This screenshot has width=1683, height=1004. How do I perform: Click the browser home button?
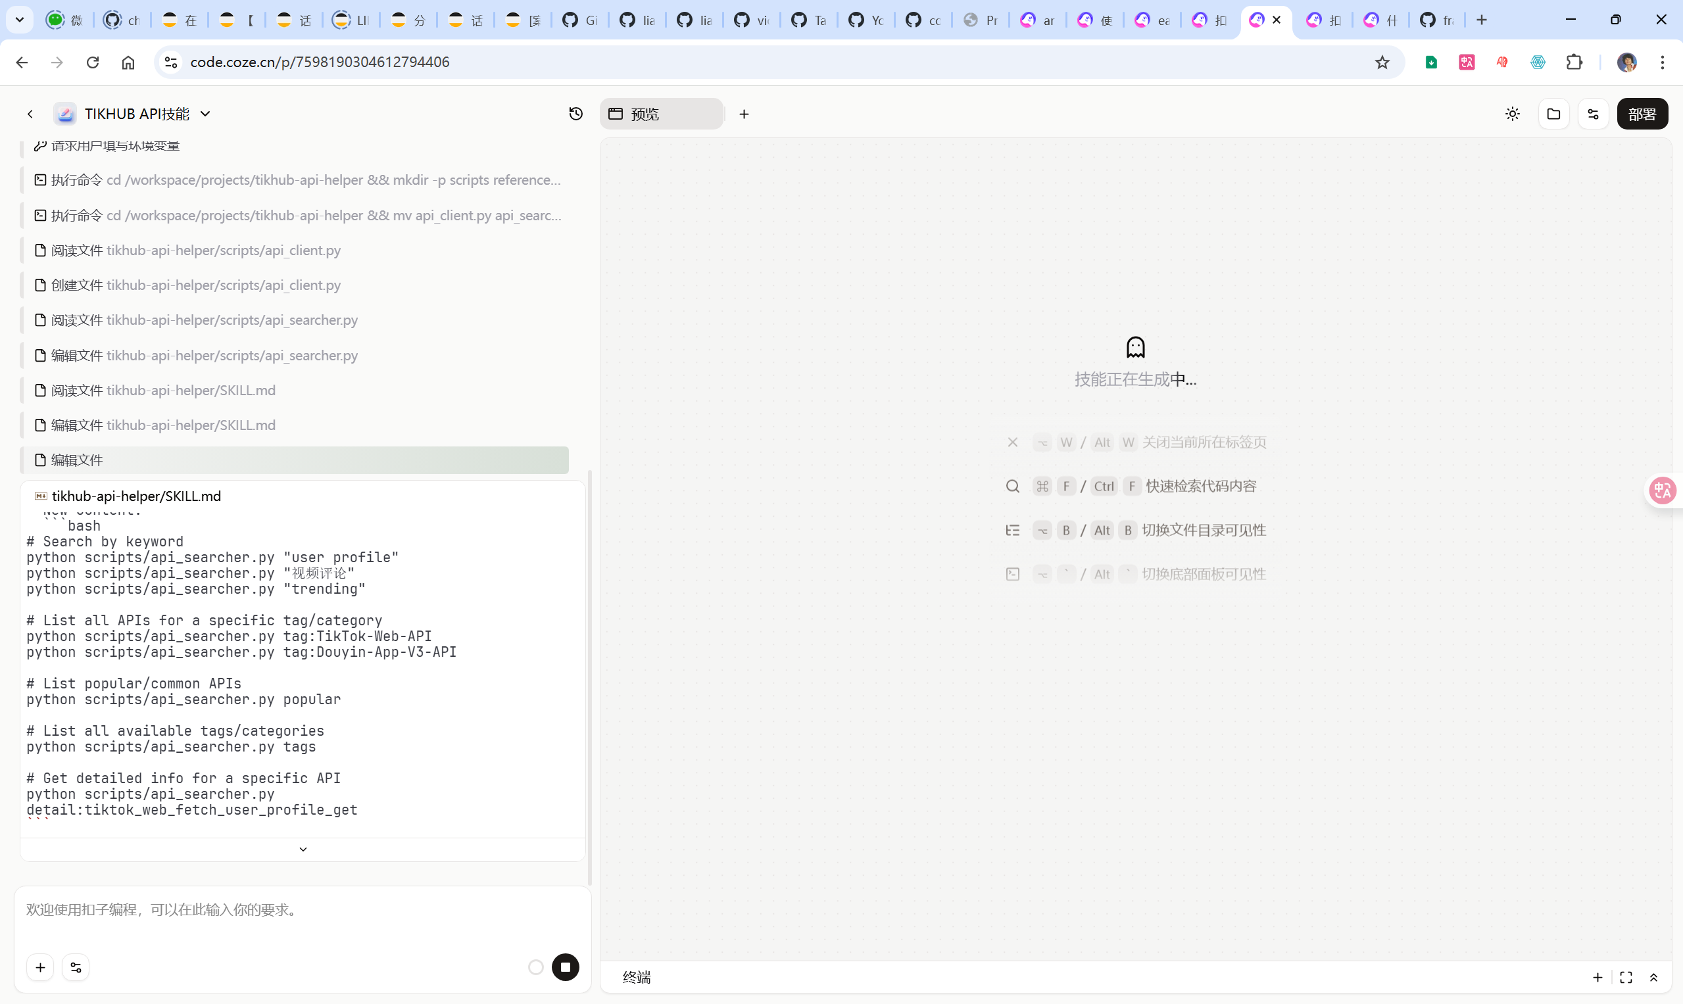(128, 62)
